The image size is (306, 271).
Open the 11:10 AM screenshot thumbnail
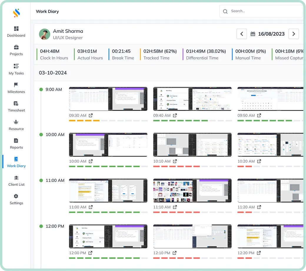(192, 191)
